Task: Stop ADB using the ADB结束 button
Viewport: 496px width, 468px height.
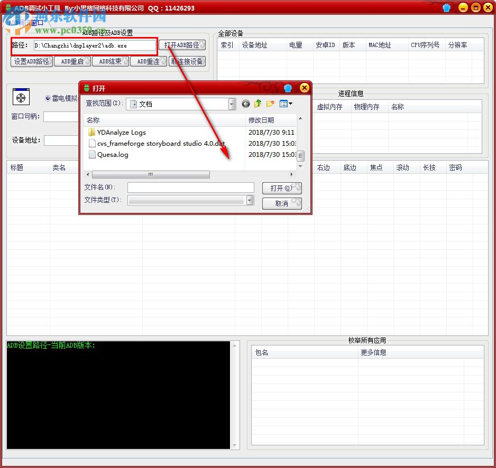Action: click(111, 61)
